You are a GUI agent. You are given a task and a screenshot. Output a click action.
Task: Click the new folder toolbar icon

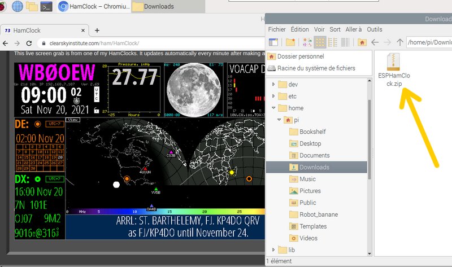tap(290, 42)
